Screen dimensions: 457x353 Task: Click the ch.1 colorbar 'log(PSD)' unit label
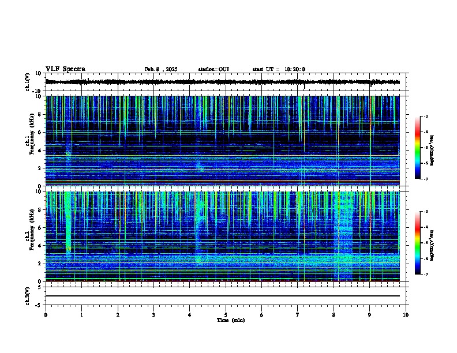pos(432,150)
